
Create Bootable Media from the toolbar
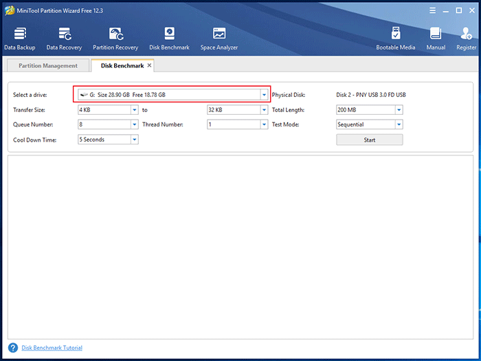click(396, 39)
